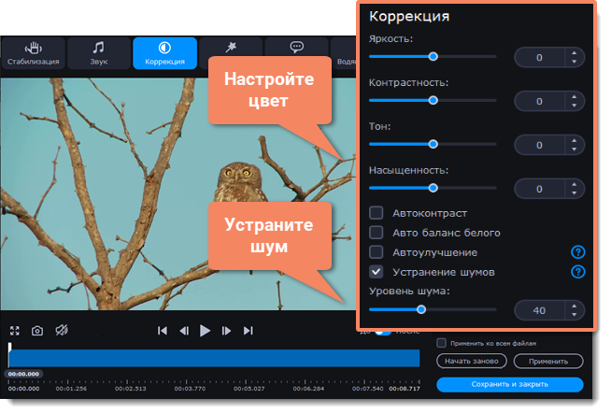Screen dimensions: 611x413
Task: Uncheck the Устранение шумов option
Action: point(377,272)
